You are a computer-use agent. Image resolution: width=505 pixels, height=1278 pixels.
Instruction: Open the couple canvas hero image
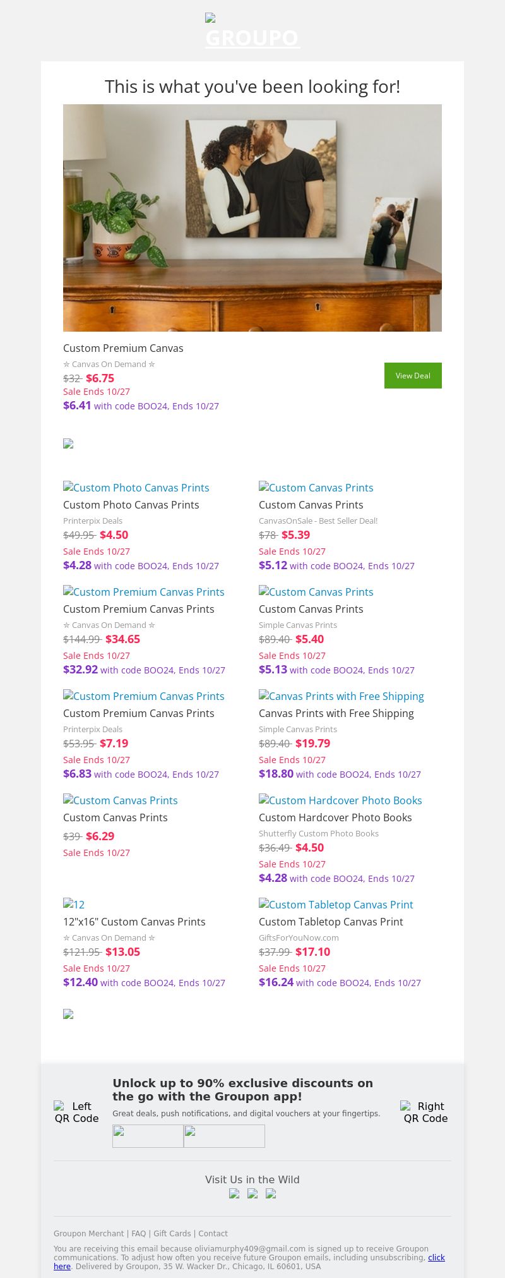pos(252,218)
